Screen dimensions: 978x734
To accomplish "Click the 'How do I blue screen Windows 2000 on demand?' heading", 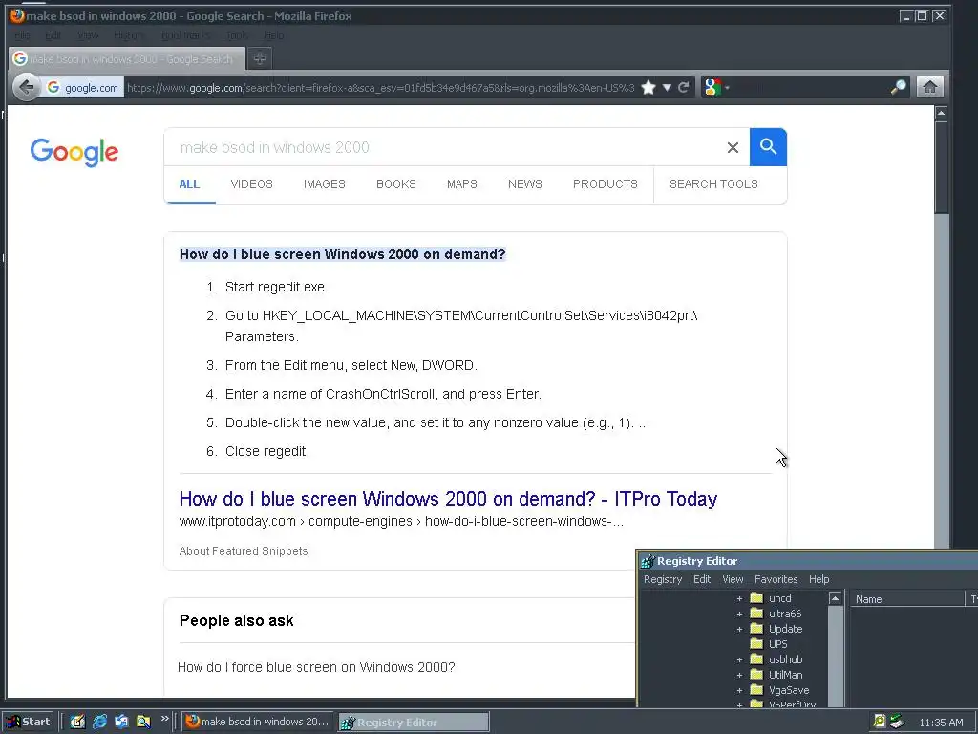I will click(343, 254).
